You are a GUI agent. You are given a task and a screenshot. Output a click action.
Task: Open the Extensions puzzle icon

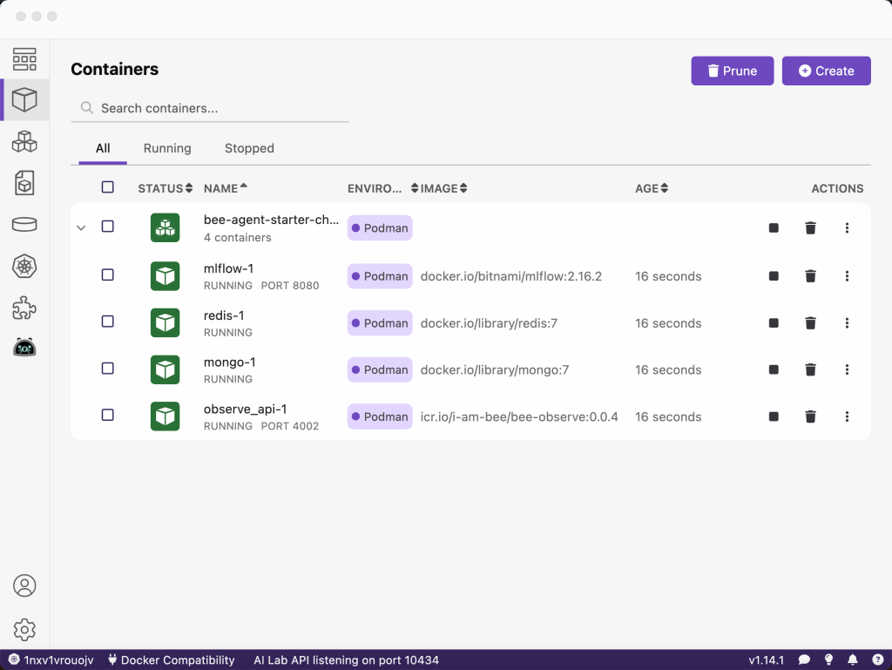tap(24, 307)
